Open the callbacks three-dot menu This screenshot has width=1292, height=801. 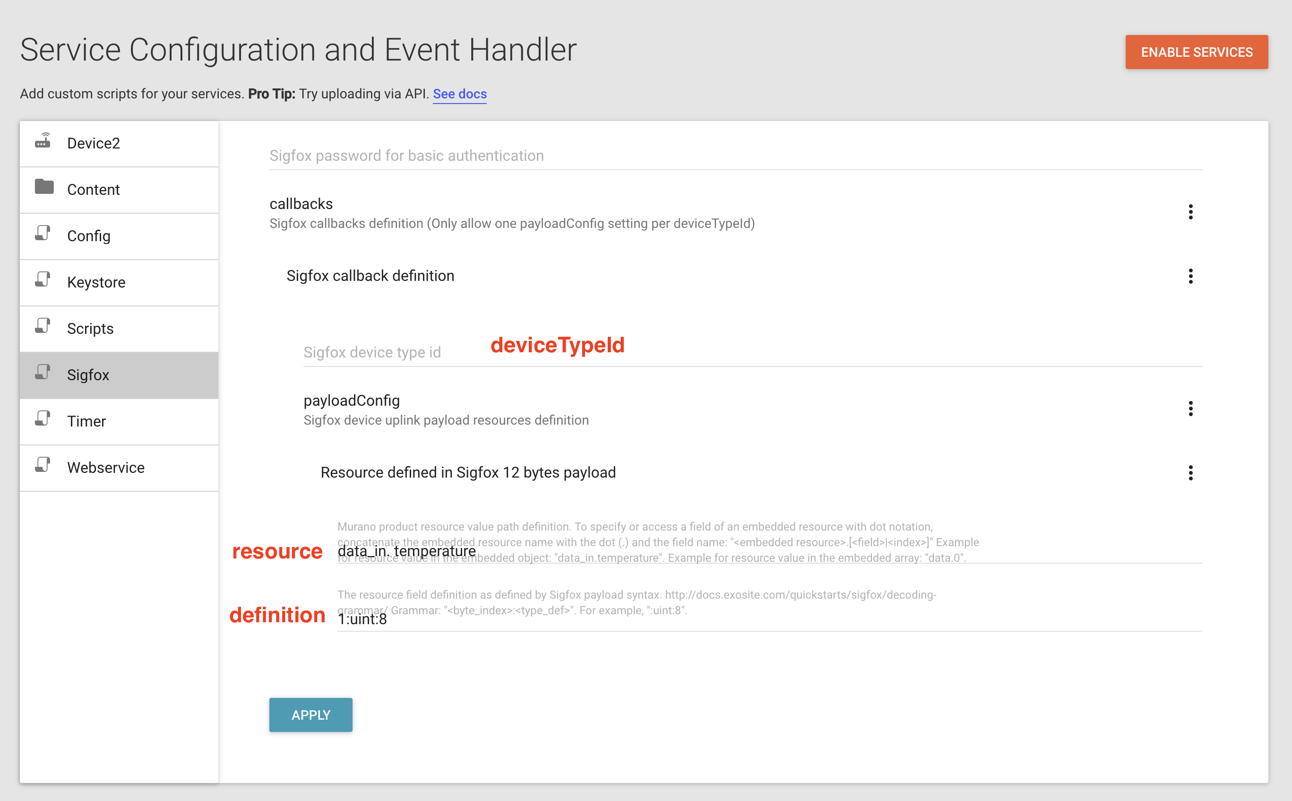pyautogui.click(x=1190, y=212)
